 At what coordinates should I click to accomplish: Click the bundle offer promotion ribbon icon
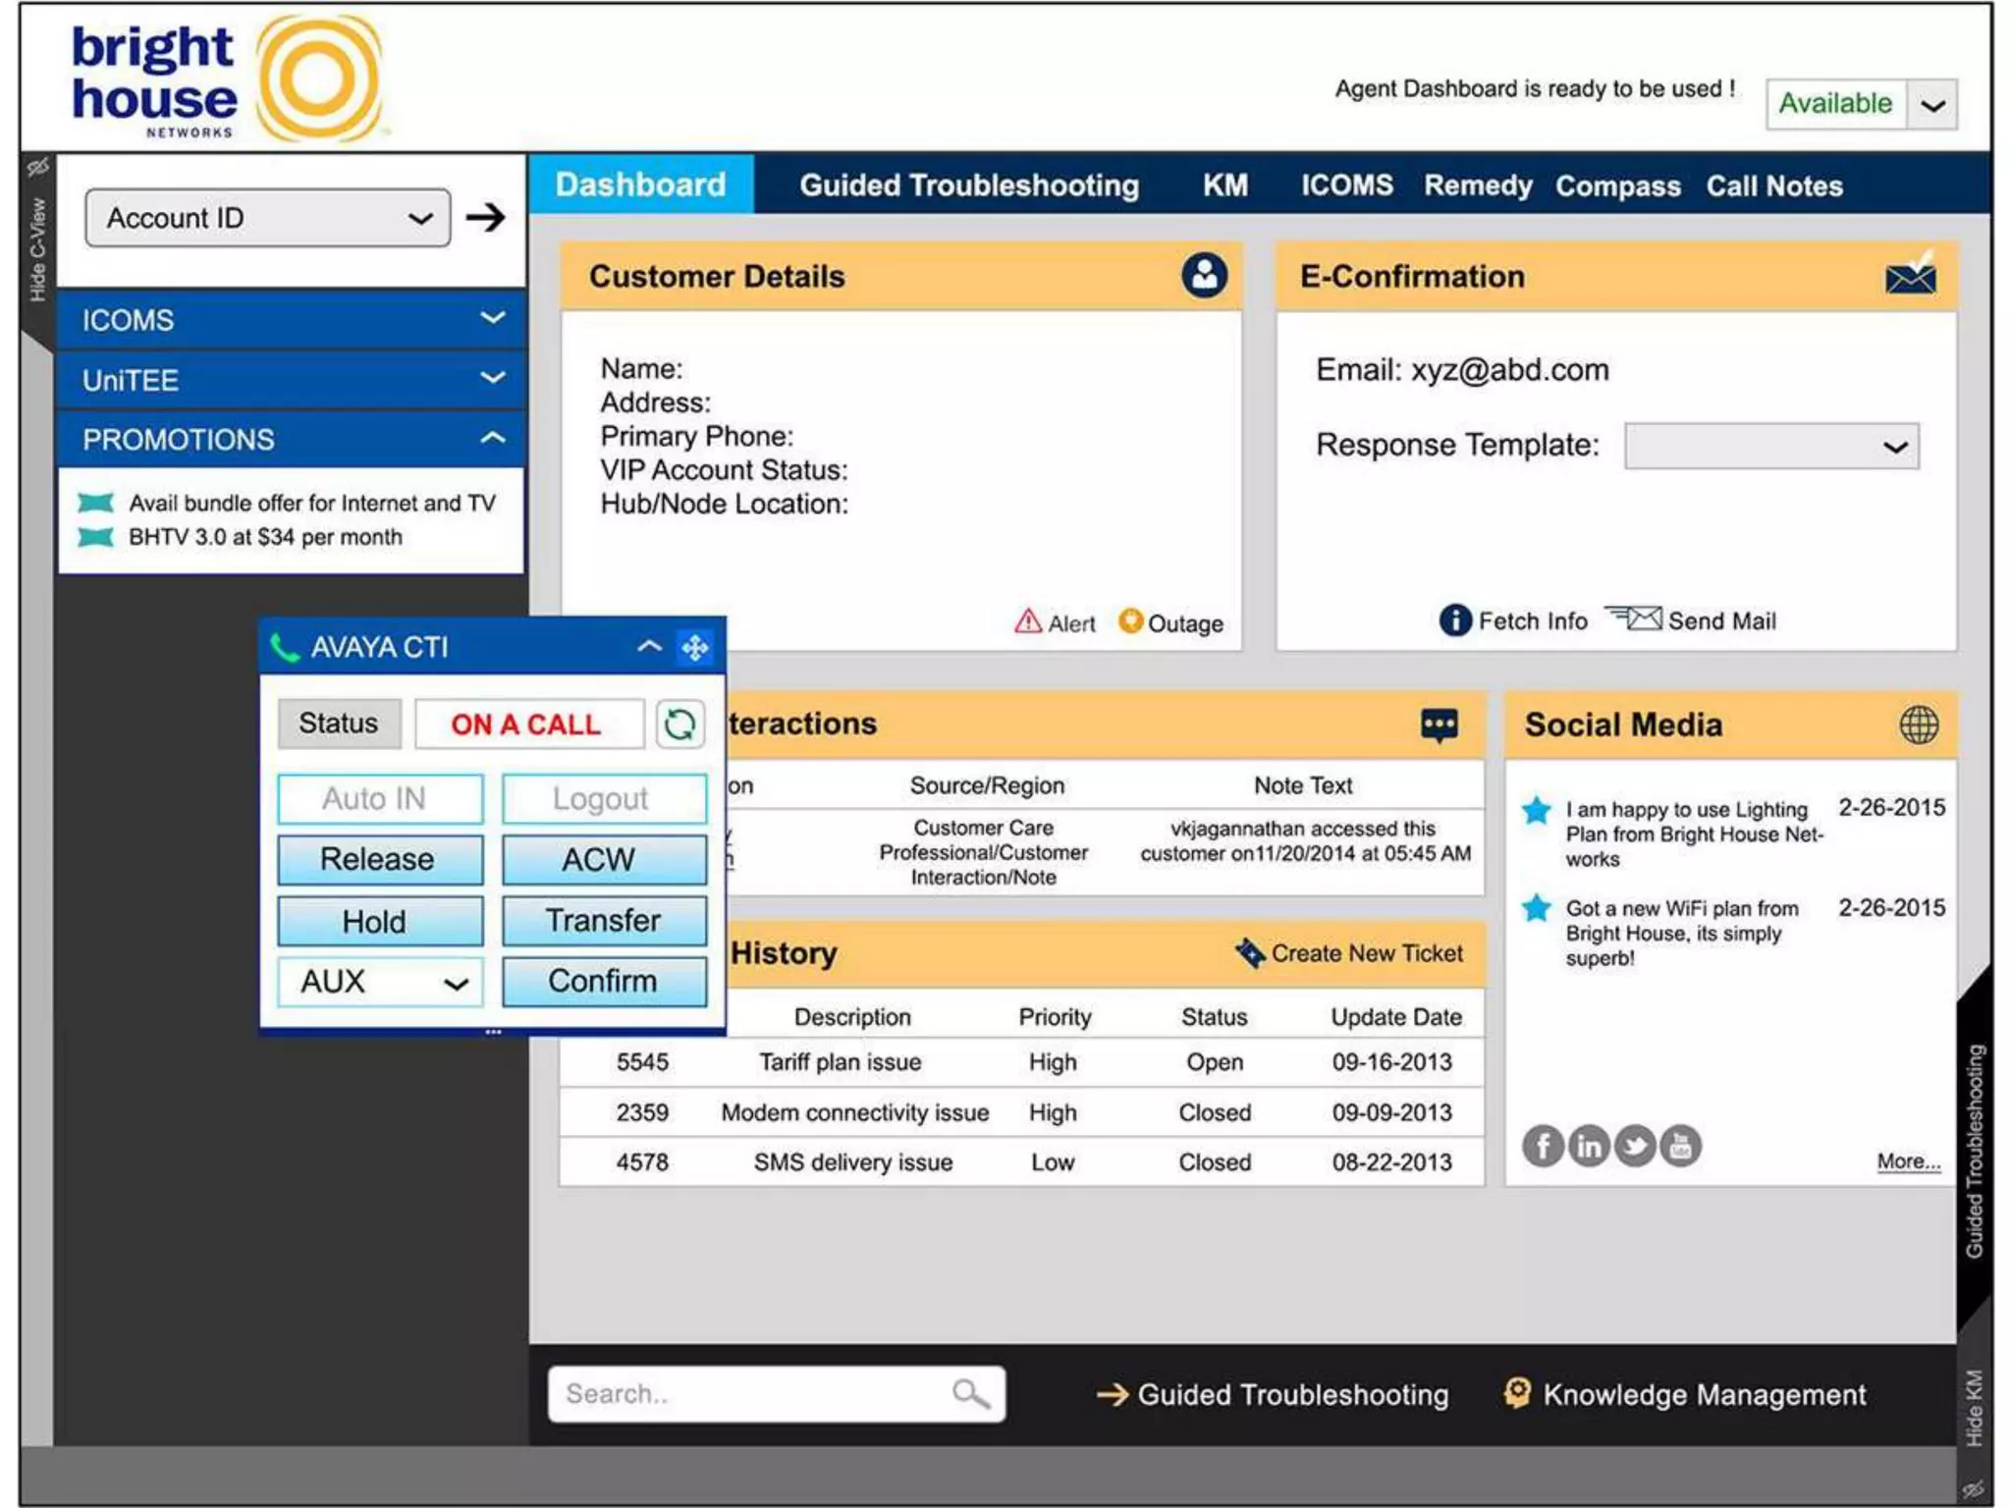(95, 503)
